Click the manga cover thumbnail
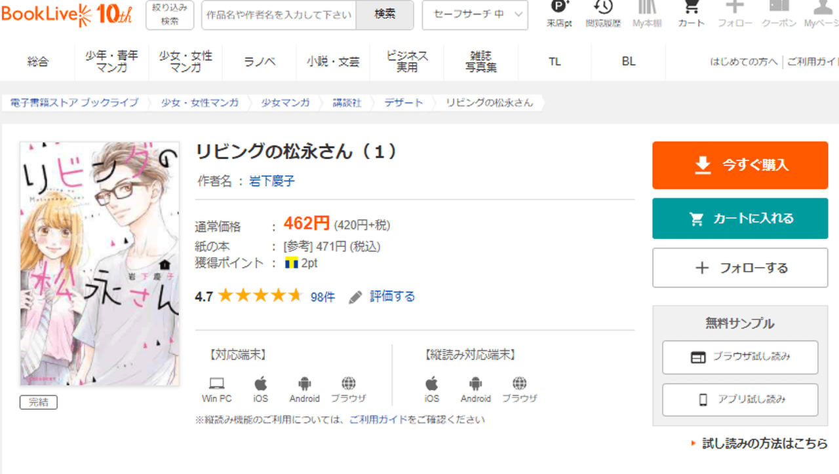839x474 pixels. click(100, 263)
